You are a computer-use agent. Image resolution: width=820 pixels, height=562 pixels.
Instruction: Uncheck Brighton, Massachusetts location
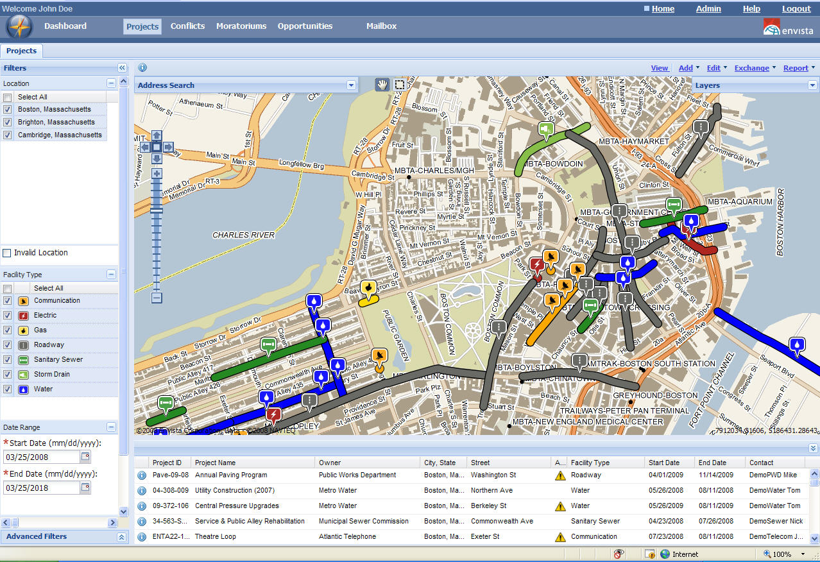[x=7, y=123]
